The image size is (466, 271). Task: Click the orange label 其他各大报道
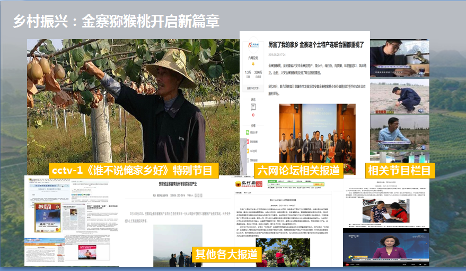click(226, 255)
